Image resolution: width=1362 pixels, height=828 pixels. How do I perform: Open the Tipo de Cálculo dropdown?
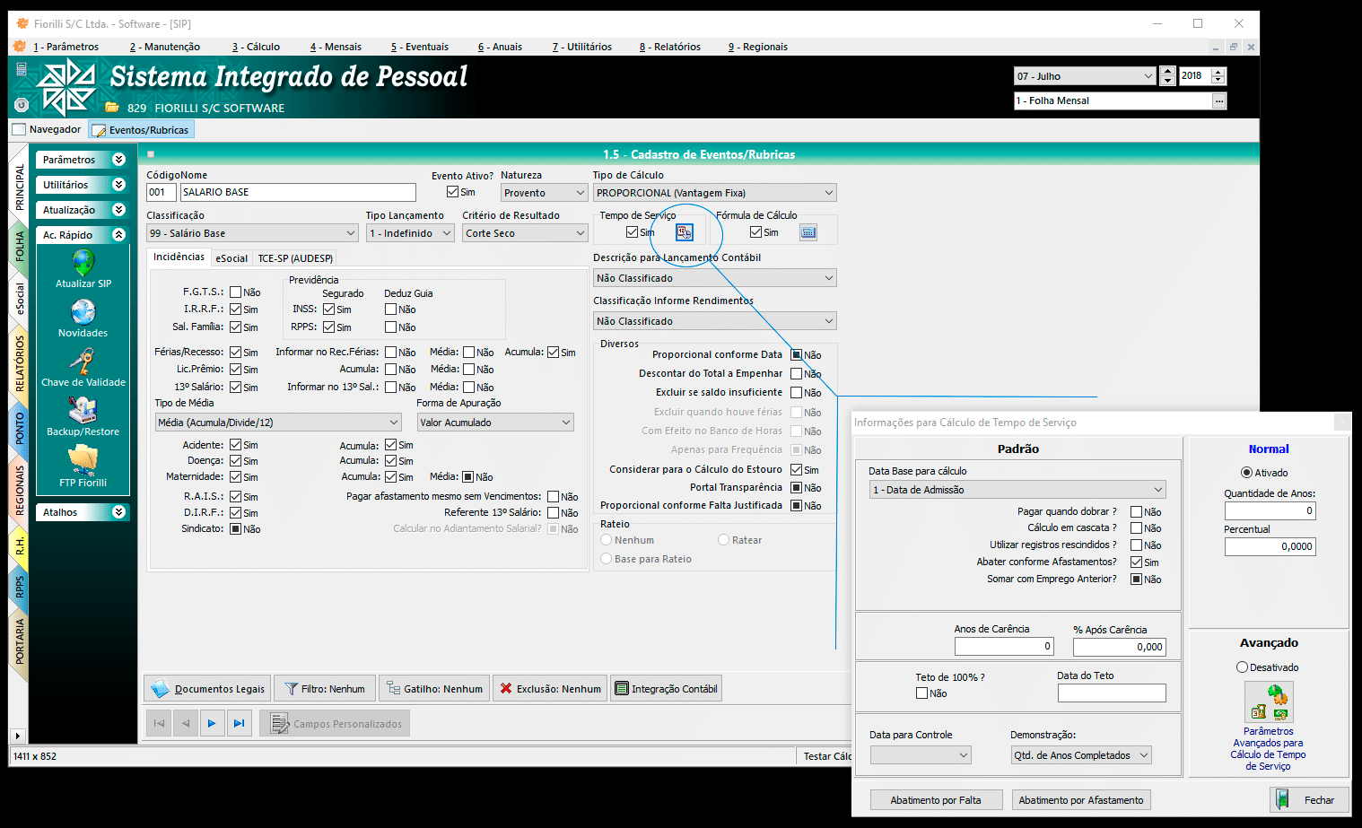[714, 193]
